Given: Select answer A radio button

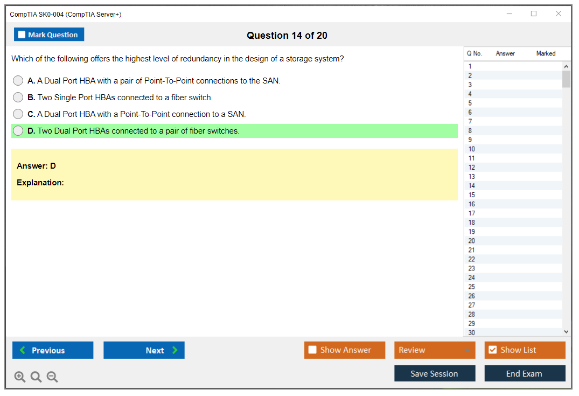Looking at the screenshot, I should tap(18, 81).
